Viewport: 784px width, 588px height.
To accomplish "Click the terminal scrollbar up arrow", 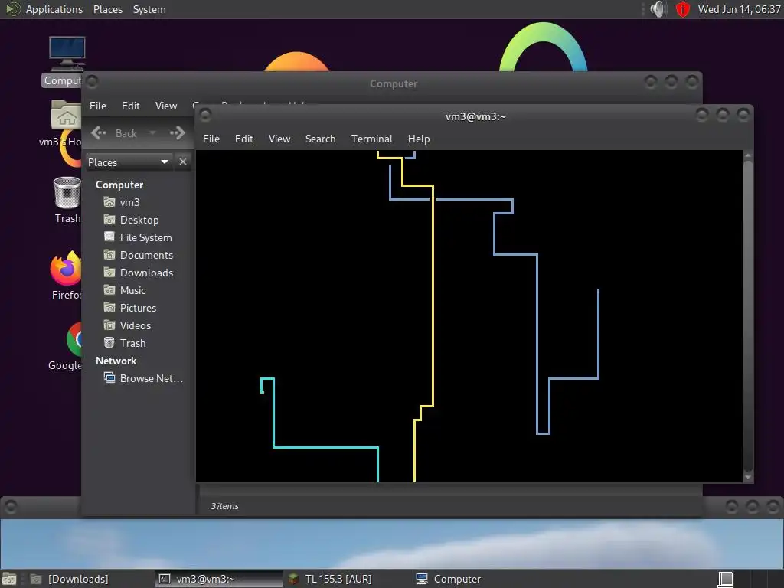I will [x=748, y=155].
